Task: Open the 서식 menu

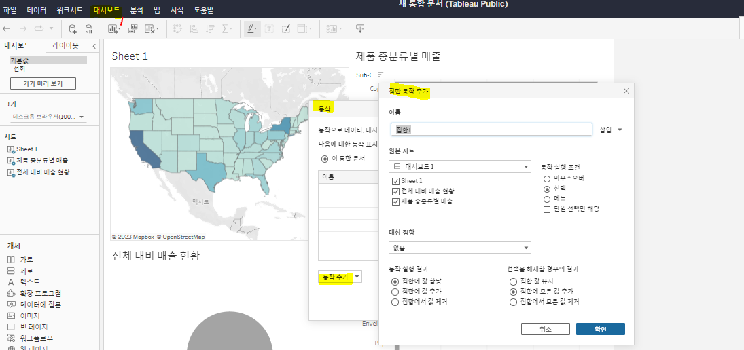Action: point(177,9)
